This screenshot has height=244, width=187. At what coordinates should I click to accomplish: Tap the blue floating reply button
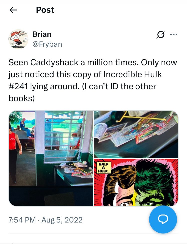[x=163, y=219]
